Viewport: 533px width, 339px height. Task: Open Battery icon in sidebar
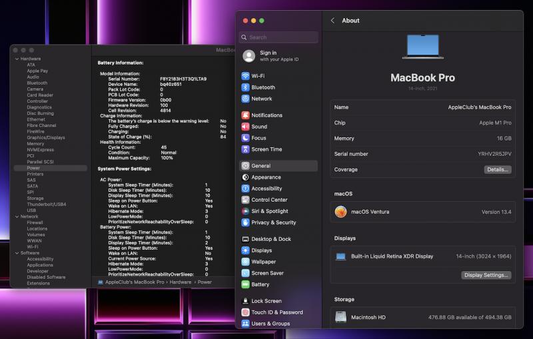point(245,284)
